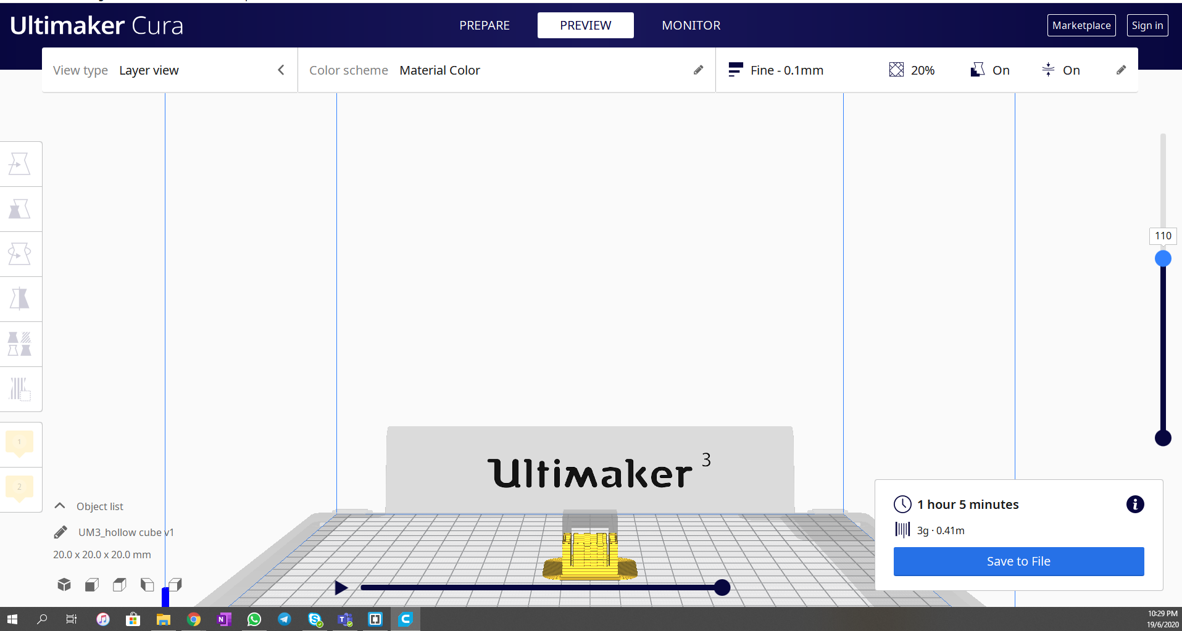The width and height of the screenshot is (1182, 631).
Task: Click the material usage spool icon
Action: click(x=902, y=530)
